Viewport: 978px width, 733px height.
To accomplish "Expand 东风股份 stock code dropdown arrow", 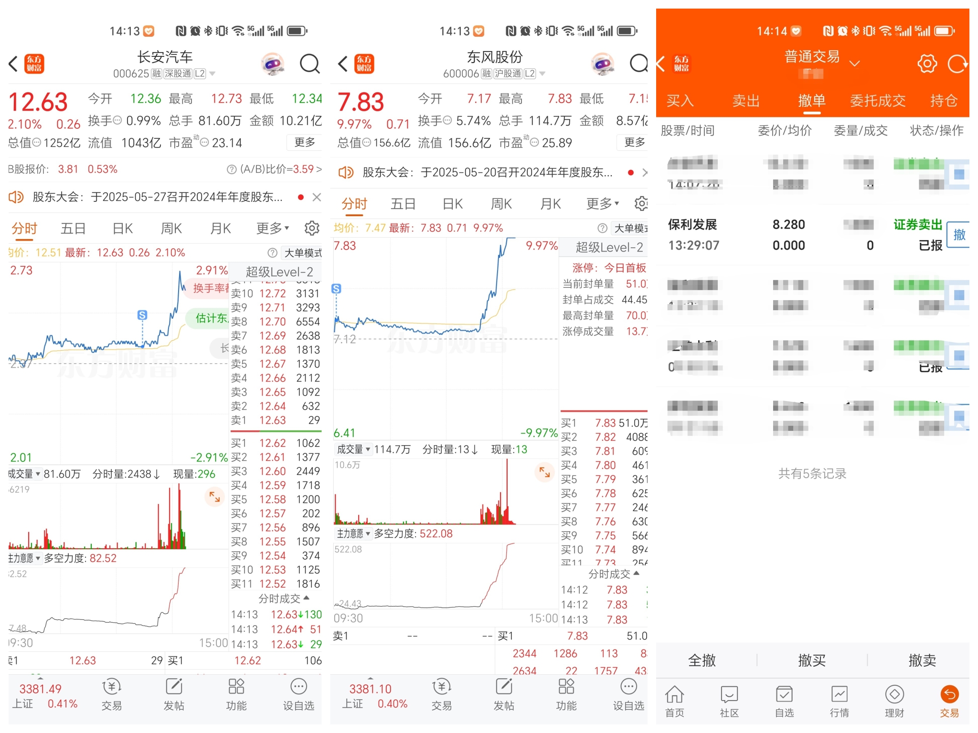I will click(542, 74).
